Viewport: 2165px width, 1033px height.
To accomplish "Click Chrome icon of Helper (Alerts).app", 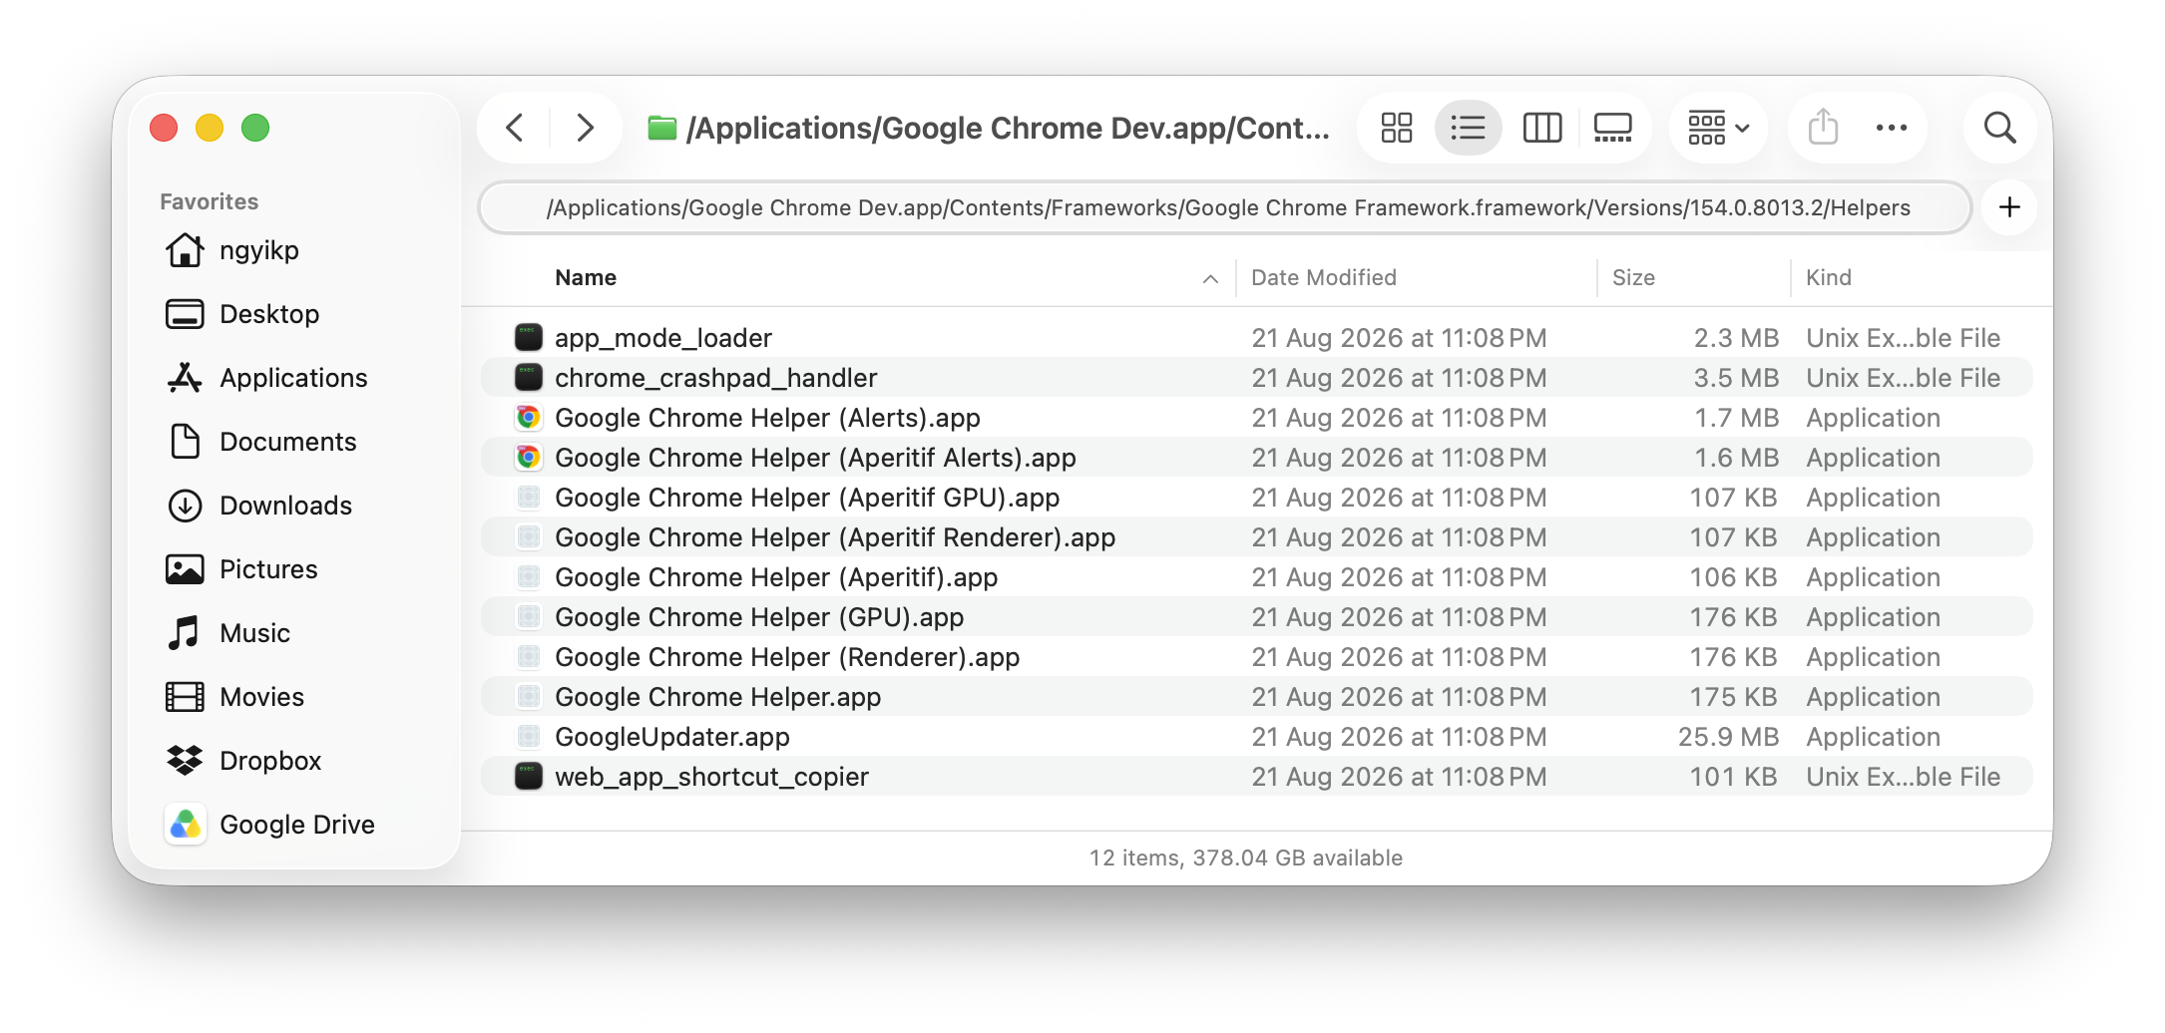I will tap(529, 417).
